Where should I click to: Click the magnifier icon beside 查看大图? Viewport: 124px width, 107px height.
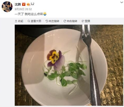[29, 21]
